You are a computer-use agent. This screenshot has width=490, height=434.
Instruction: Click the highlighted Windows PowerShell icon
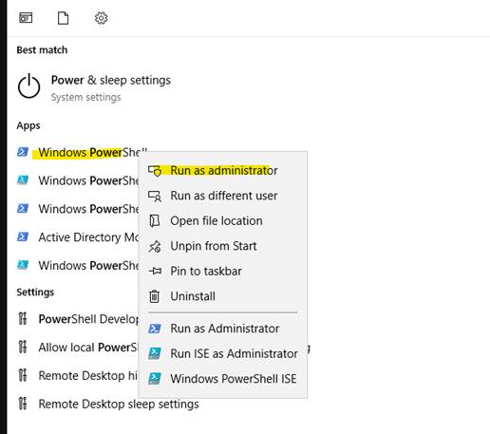23,152
